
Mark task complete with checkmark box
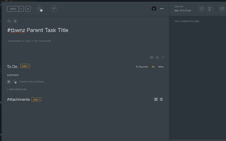pos(28,9)
